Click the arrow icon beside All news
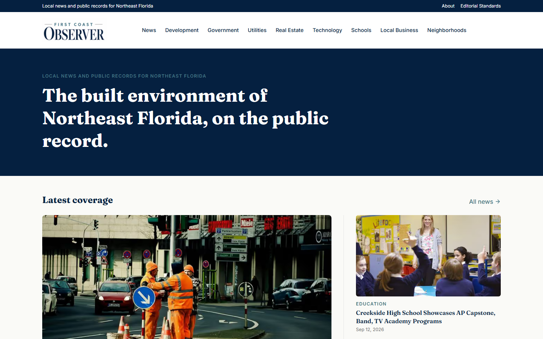The width and height of the screenshot is (543, 339). 498,202
